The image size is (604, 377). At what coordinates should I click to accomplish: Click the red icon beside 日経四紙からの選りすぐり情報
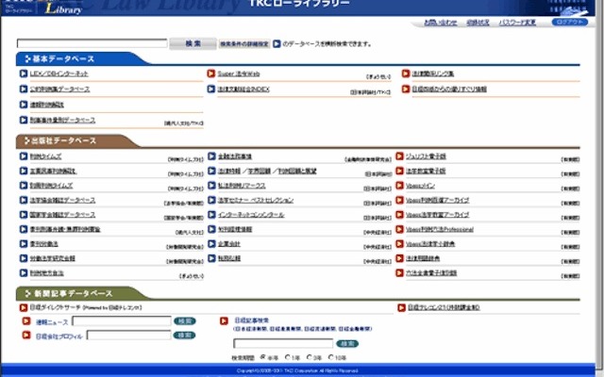point(406,89)
